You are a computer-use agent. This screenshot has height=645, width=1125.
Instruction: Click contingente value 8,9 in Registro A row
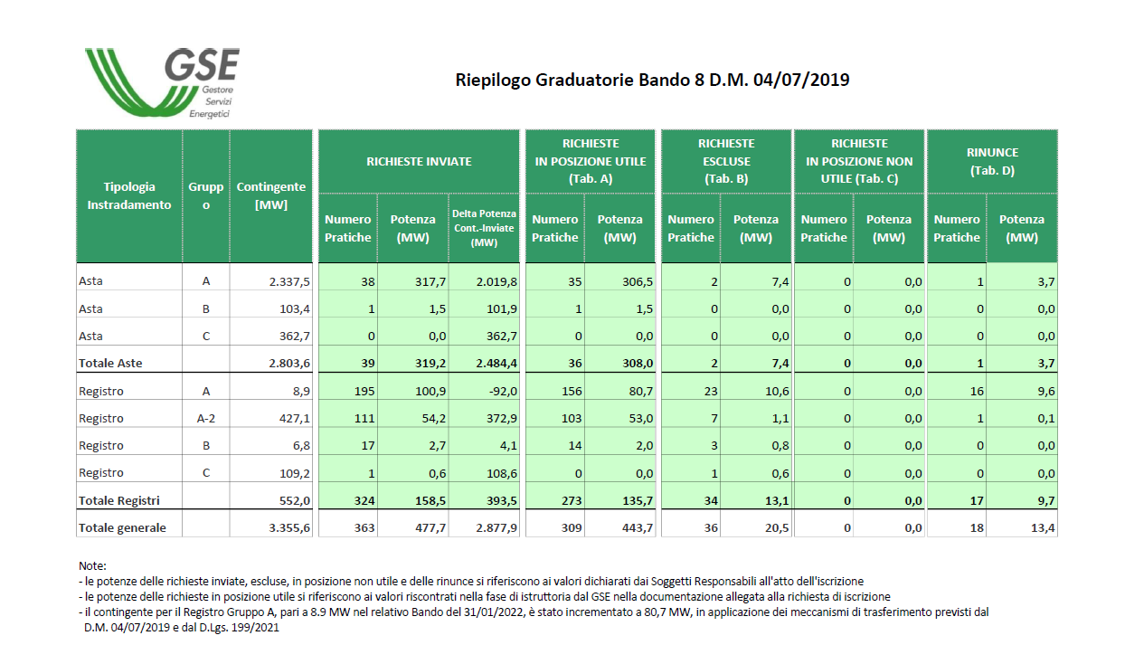[301, 391]
